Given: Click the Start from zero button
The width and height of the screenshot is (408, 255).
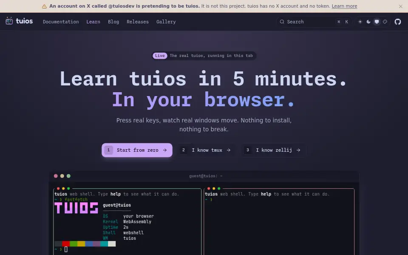Looking at the screenshot, I should pyautogui.click(x=137, y=150).
